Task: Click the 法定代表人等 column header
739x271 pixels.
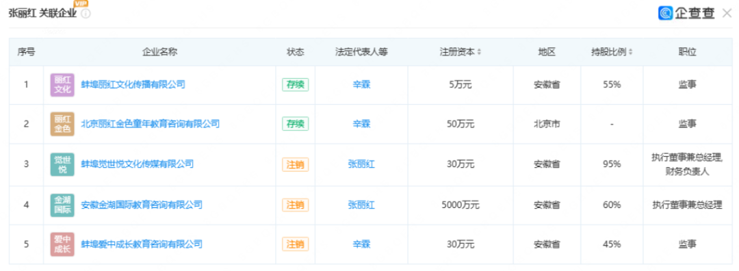Action: click(361, 52)
